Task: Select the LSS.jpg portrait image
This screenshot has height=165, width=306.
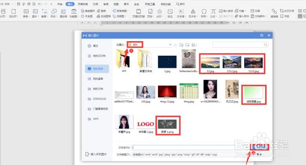Action: 145,94
